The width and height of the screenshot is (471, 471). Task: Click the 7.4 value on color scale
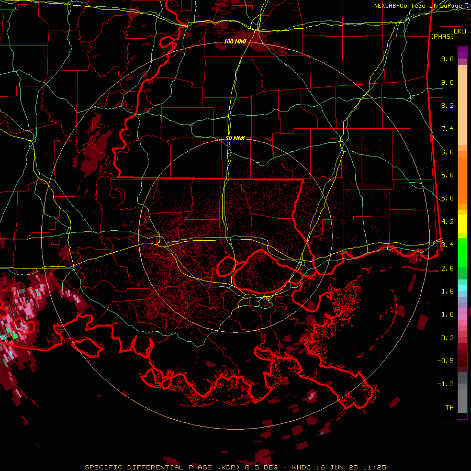click(447, 129)
